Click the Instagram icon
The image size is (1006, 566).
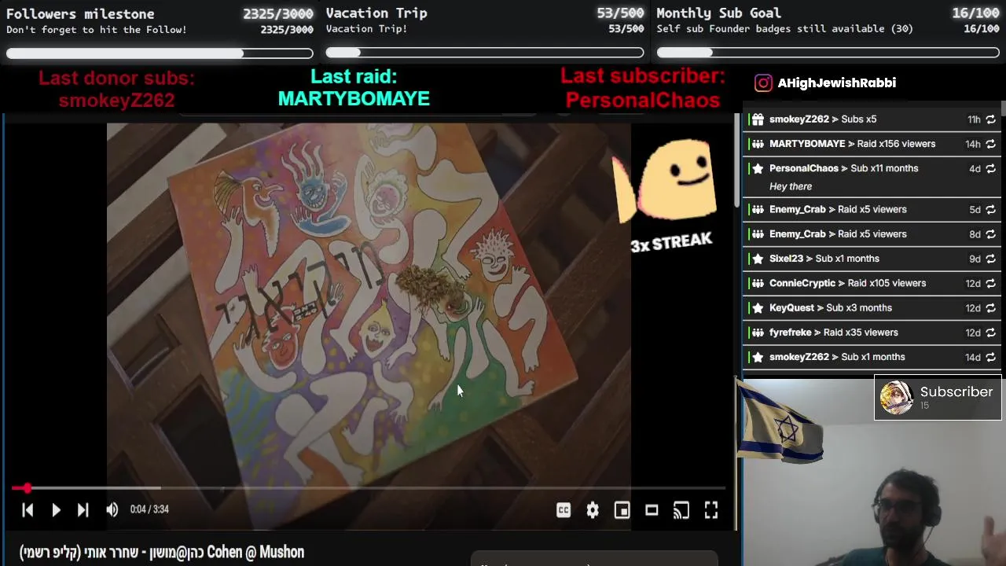[763, 83]
